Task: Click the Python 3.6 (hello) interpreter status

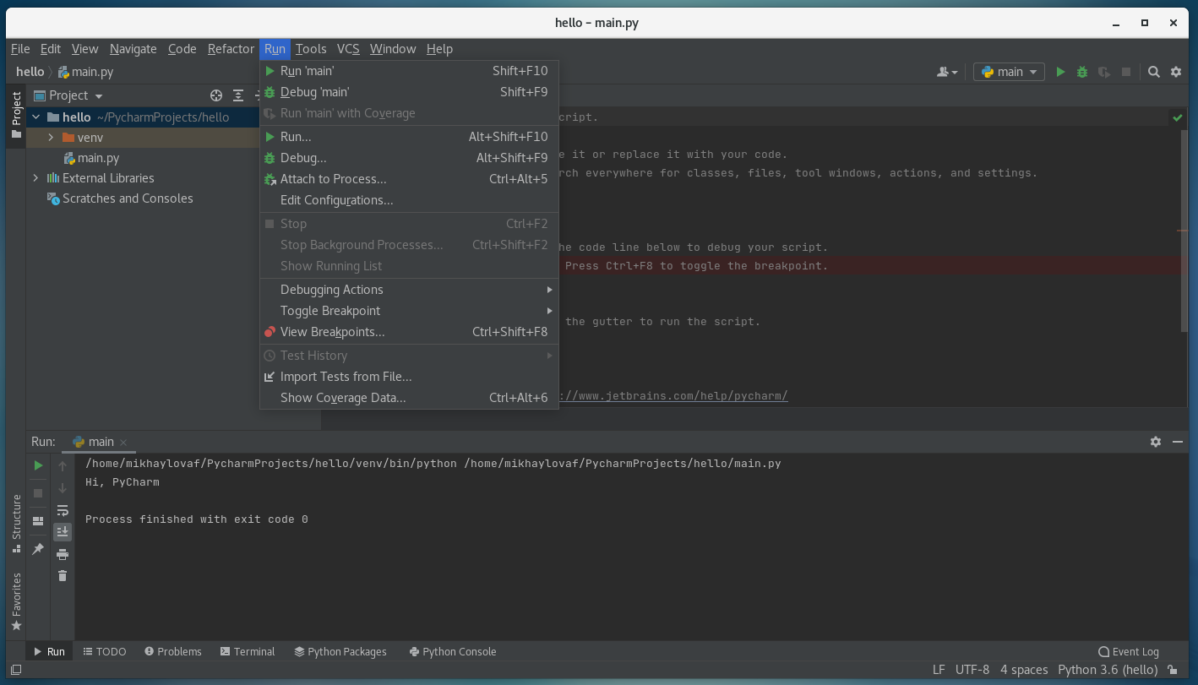Action: 1107,670
